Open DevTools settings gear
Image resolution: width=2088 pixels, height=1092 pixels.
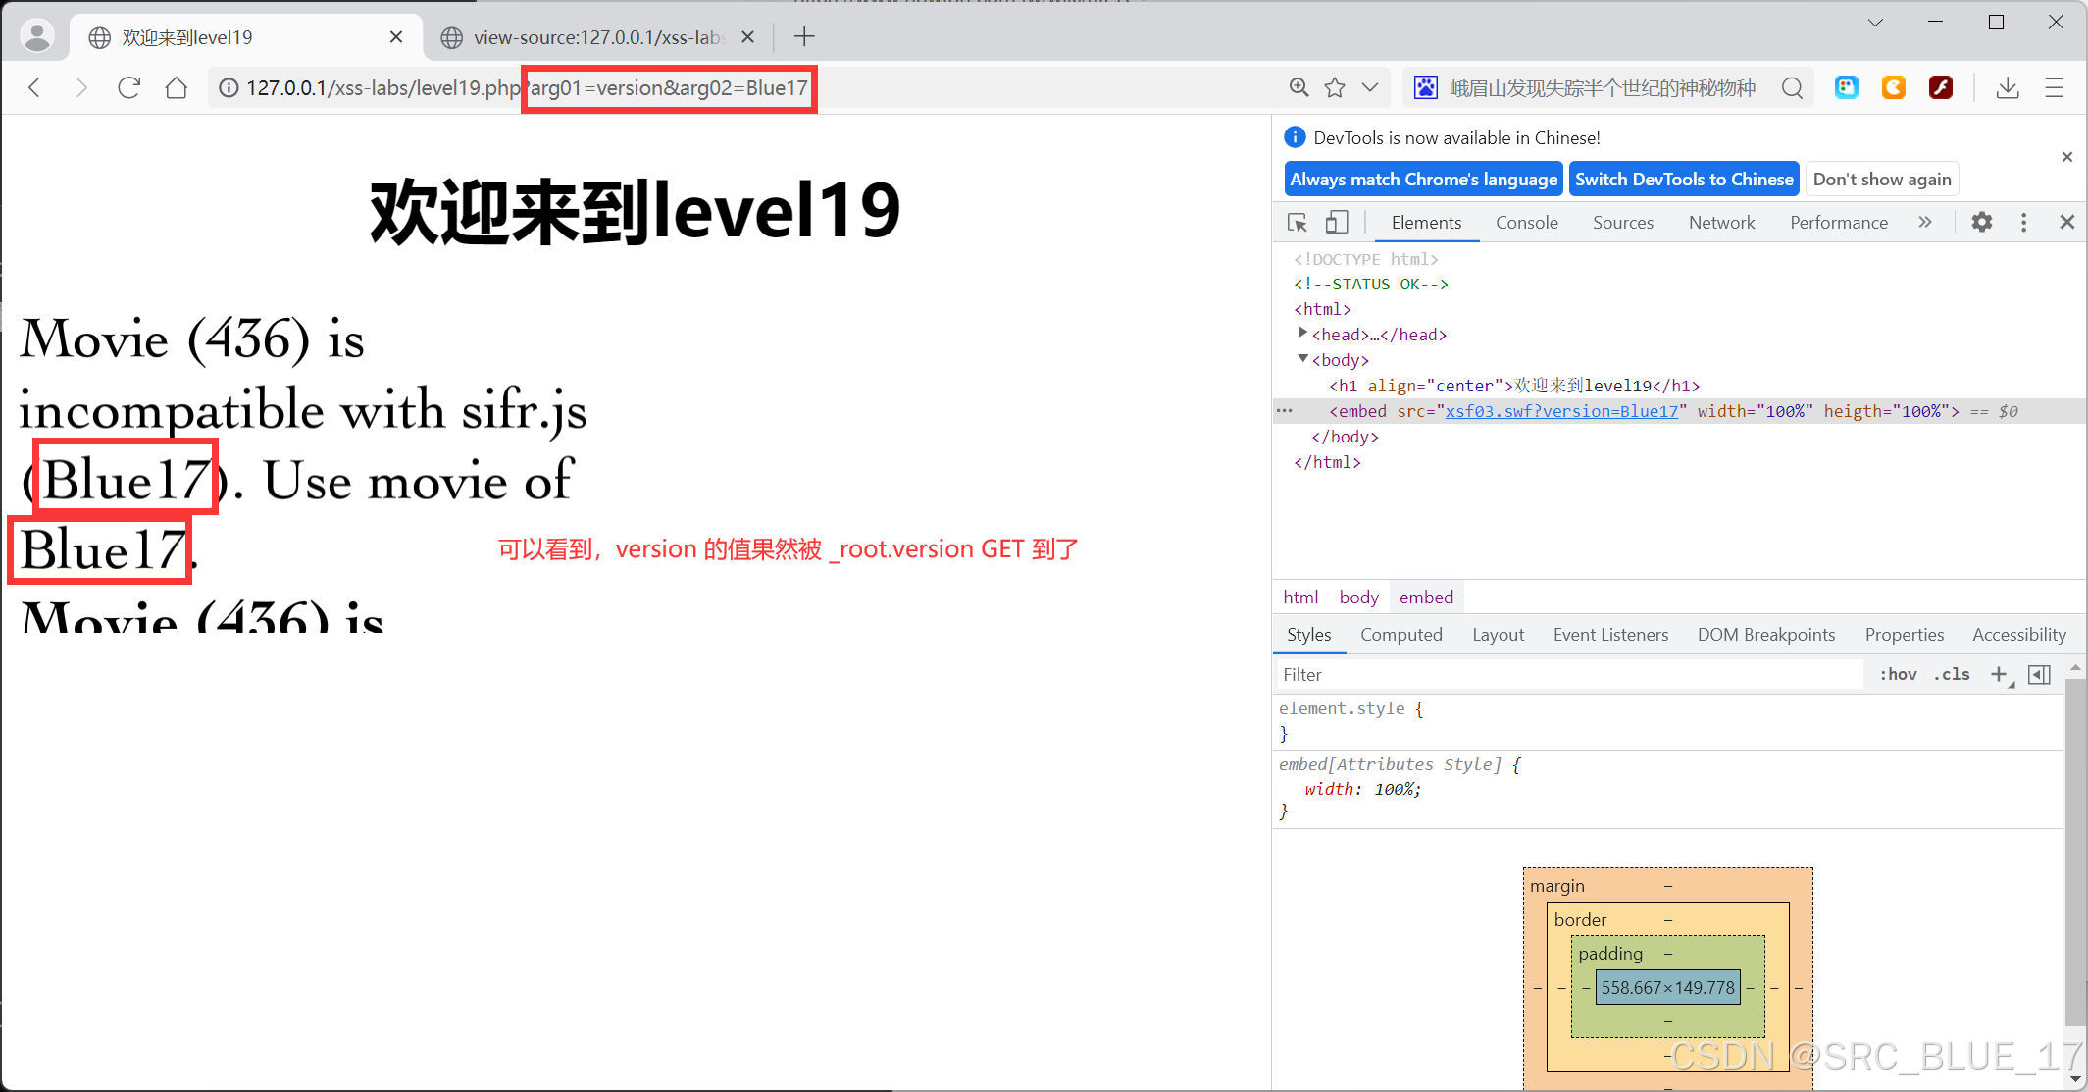point(1981,222)
